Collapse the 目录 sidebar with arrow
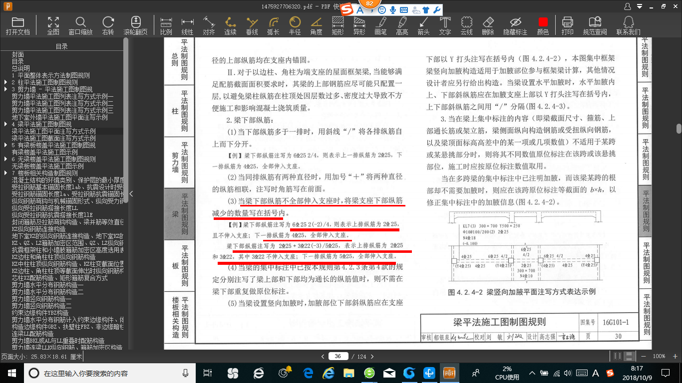Image resolution: width=682 pixels, height=383 pixels. coord(131,193)
